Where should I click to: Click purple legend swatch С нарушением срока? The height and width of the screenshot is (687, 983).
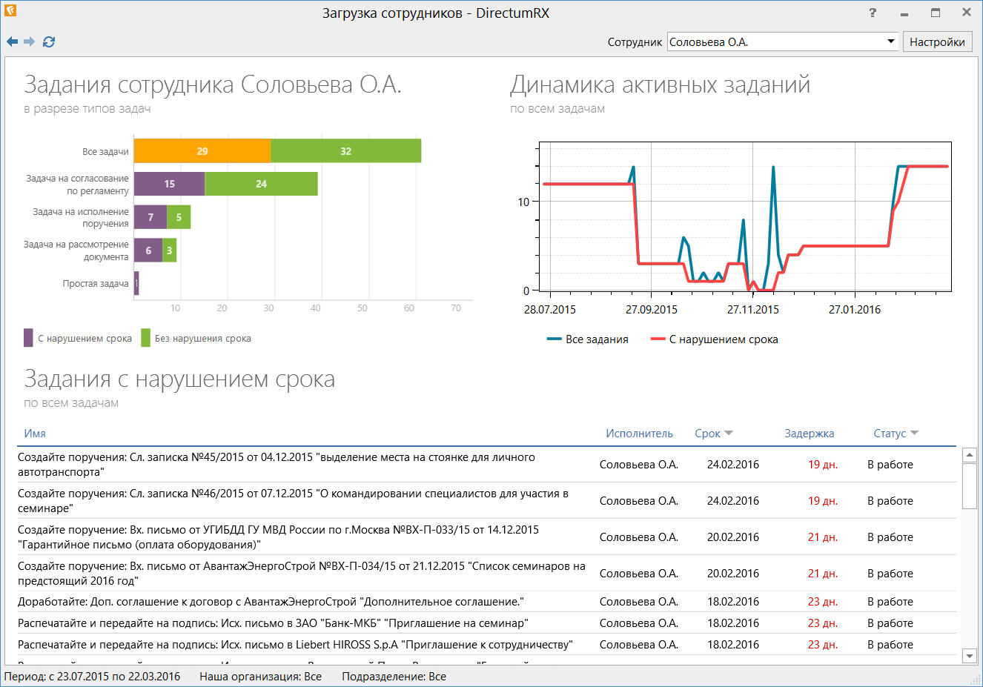[x=28, y=338]
